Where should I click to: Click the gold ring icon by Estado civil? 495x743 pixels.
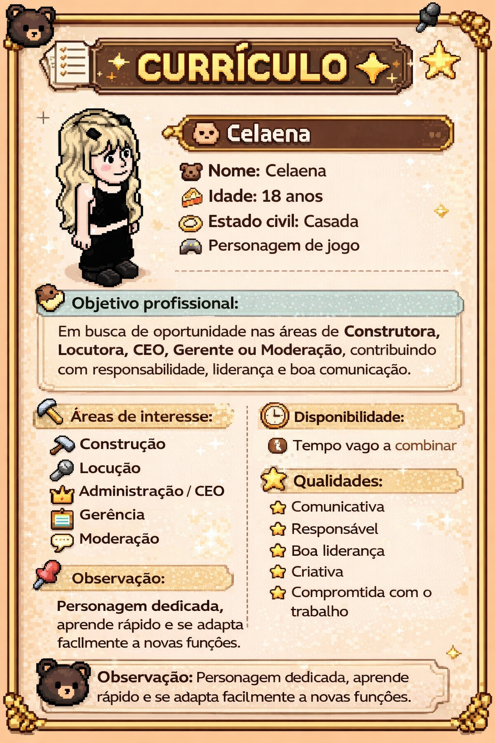pos(190,223)
